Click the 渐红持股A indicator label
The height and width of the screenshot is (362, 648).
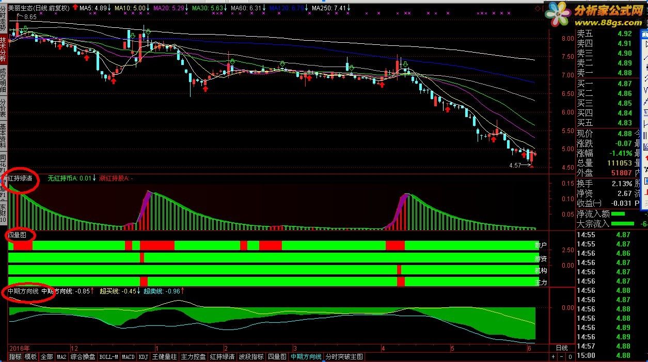pos(116,178)
